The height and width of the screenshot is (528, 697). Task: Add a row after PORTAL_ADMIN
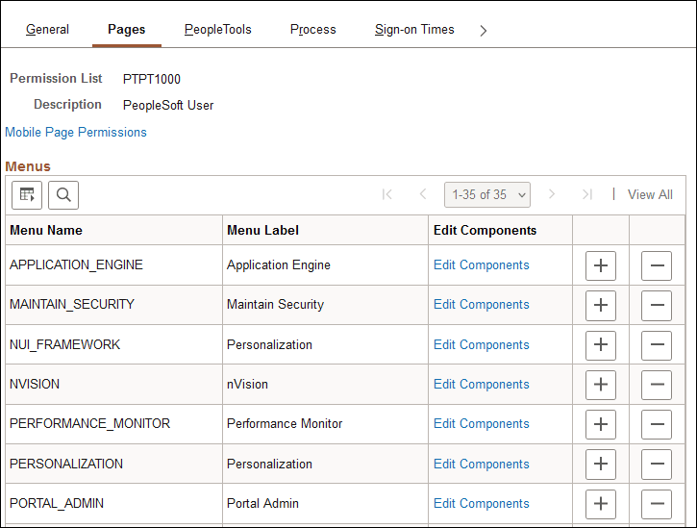click(x=601, y=504)
